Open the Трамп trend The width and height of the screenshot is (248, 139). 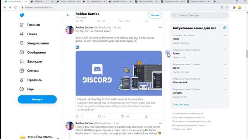tap(200, 53)
